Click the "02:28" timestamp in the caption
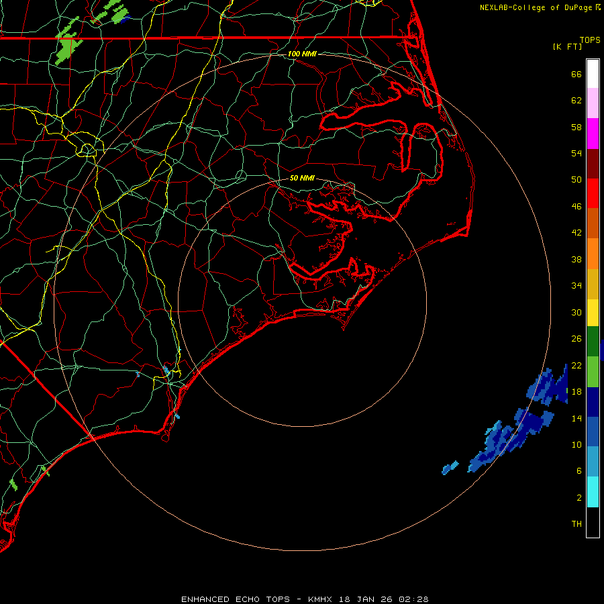Image resolution: width=604 pixels, height=604 pixels. (x=413, y=599)
